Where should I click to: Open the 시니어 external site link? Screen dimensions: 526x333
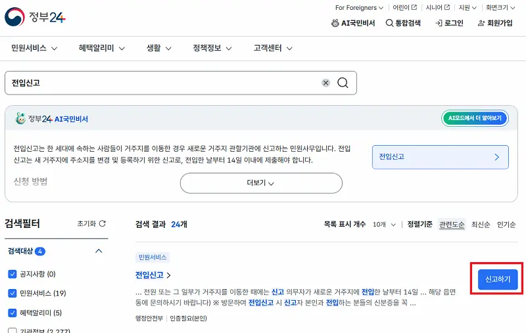438,7
